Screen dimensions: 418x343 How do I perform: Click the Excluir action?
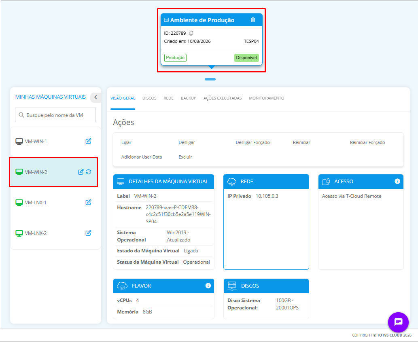click(x=185, y=157)
